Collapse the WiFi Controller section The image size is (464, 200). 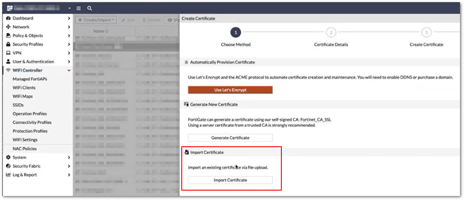click(x=69, y=70)
